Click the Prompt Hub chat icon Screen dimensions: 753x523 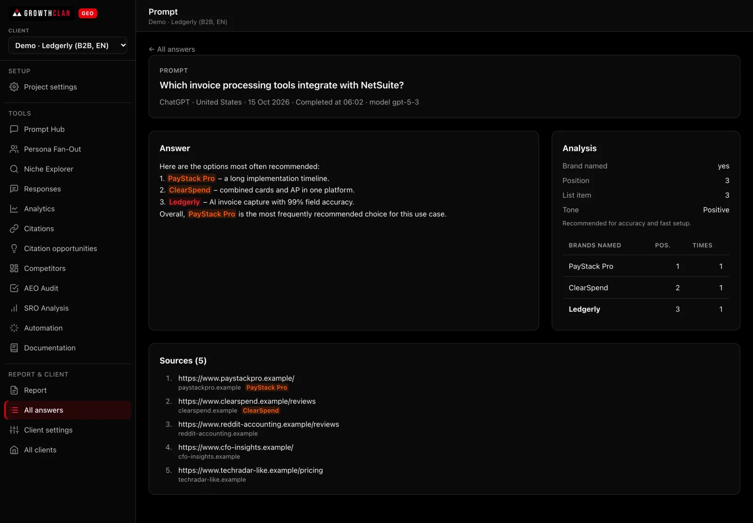tap(14, 129)
